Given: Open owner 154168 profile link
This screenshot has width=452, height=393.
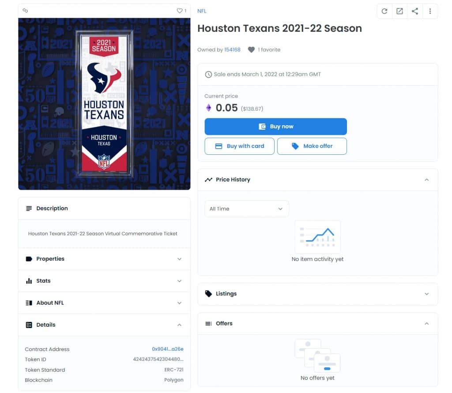Looking at the screenshot, I should [x=232, y=49].
